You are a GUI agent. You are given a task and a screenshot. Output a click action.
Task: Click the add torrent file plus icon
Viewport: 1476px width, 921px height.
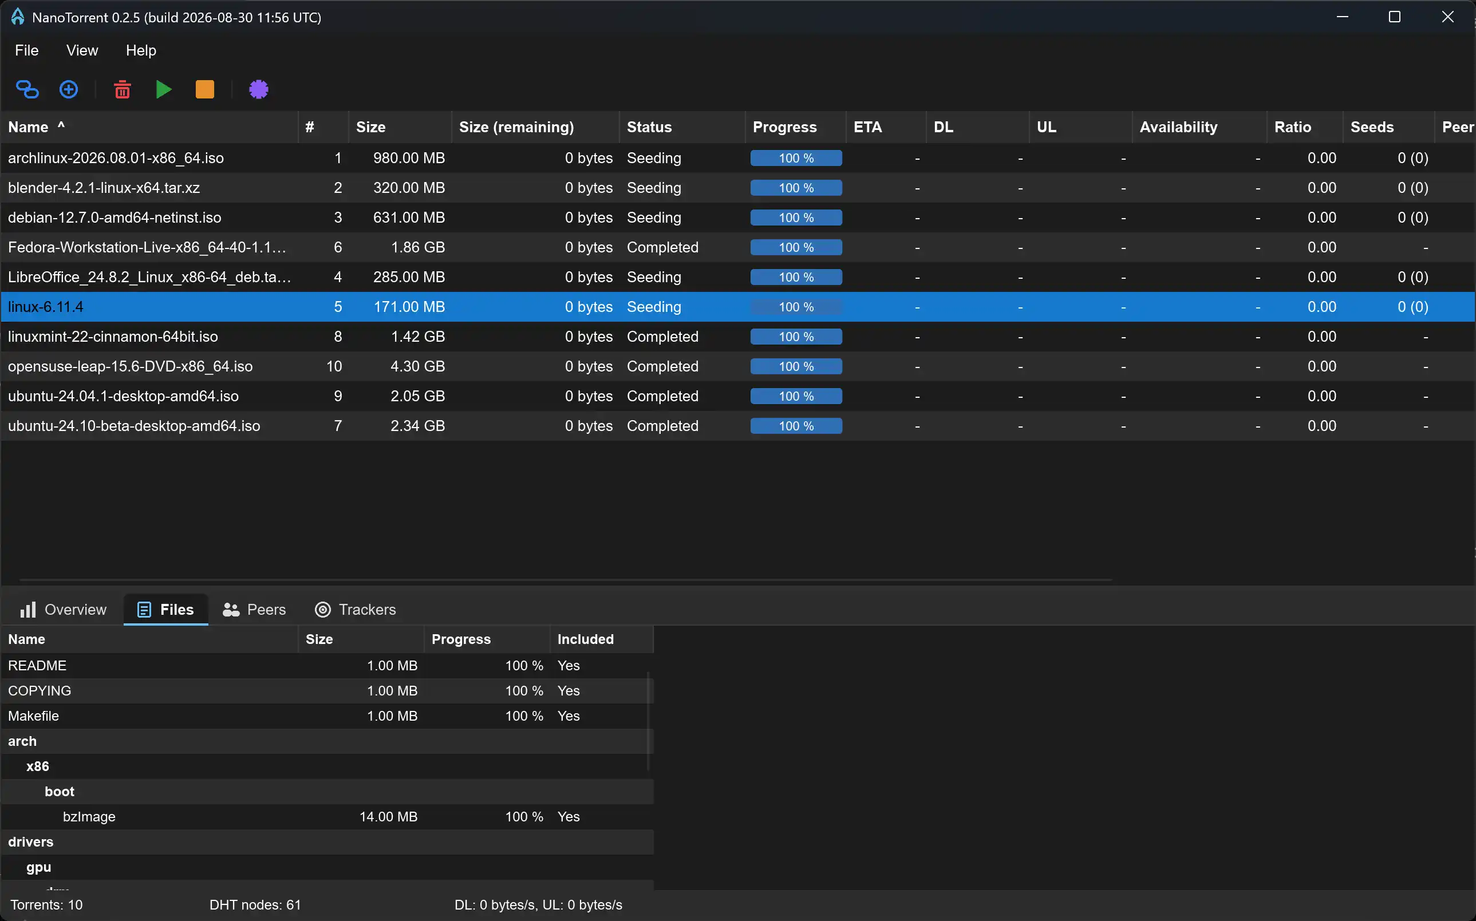(68, 89)
